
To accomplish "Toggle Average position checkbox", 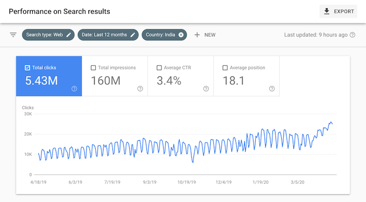I will point(225,68).
